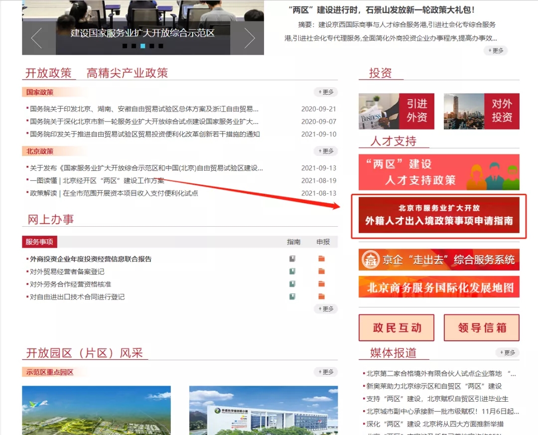This screenshot has width=538, height=435.
Task: Open the 政民互动 button
Action: [x=397, y=327]
